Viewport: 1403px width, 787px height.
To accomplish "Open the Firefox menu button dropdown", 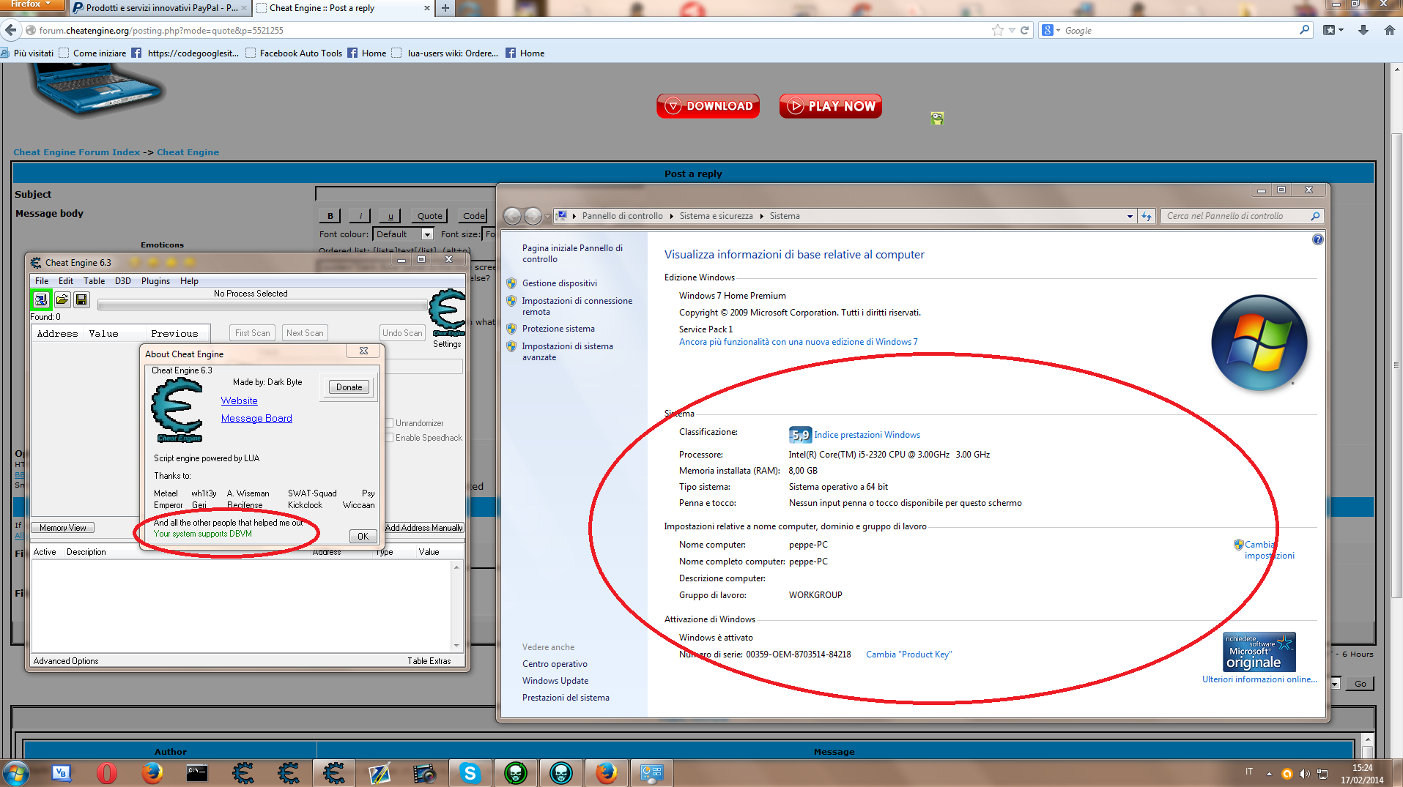I will point(32,4).
